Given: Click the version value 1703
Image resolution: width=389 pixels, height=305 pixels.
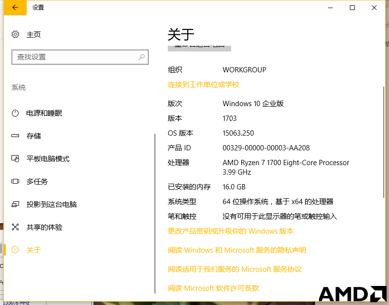Looking at the screenshot, I should click(229, 118).
